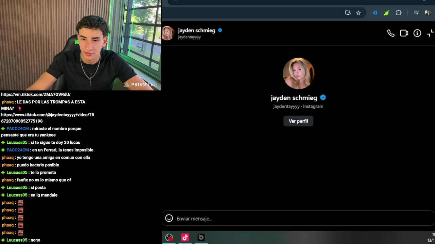
Task: Click the jayden schmieg name in chat header
Action: [196, 30]
